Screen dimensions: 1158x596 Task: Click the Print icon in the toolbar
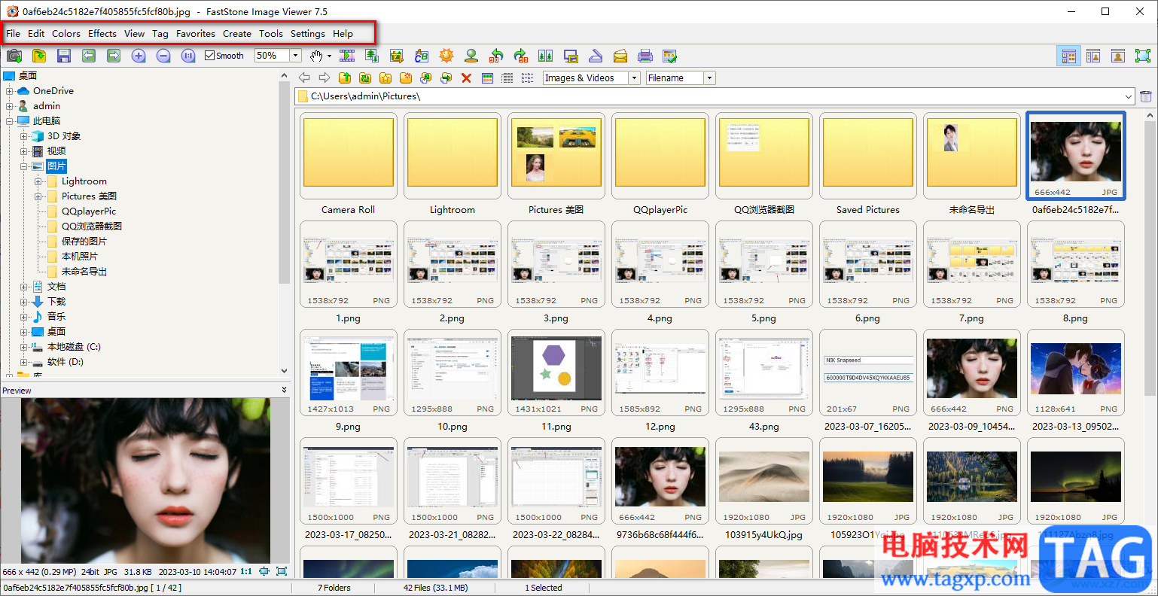(645, 56)
